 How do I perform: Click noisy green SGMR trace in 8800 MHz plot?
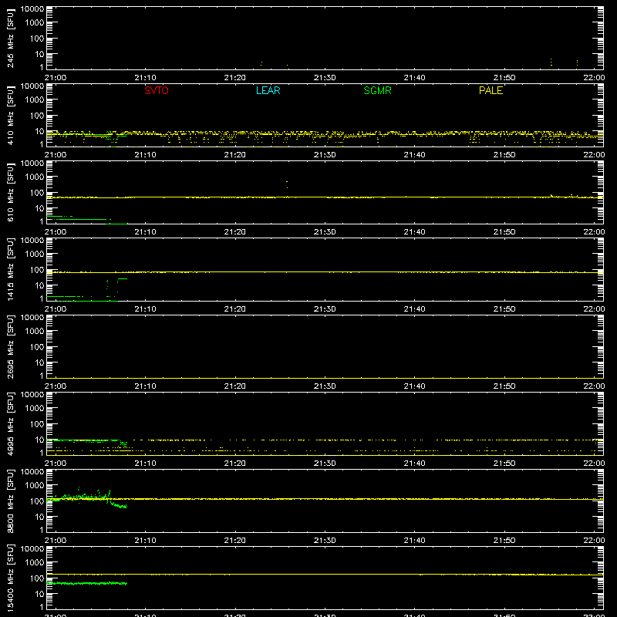pyautogui.click(x=86, y=497)
